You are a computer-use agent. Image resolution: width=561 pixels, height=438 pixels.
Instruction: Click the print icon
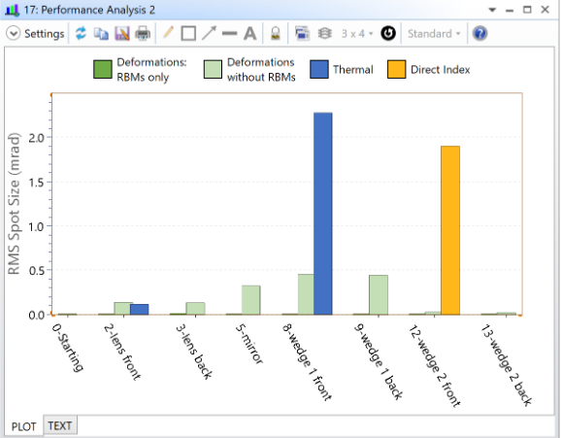click(x=143, y=34)
